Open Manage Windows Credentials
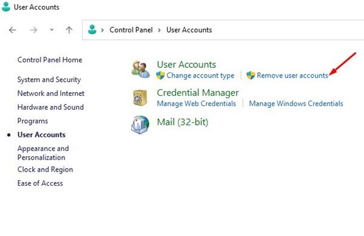364x236 pixels. 296,104
